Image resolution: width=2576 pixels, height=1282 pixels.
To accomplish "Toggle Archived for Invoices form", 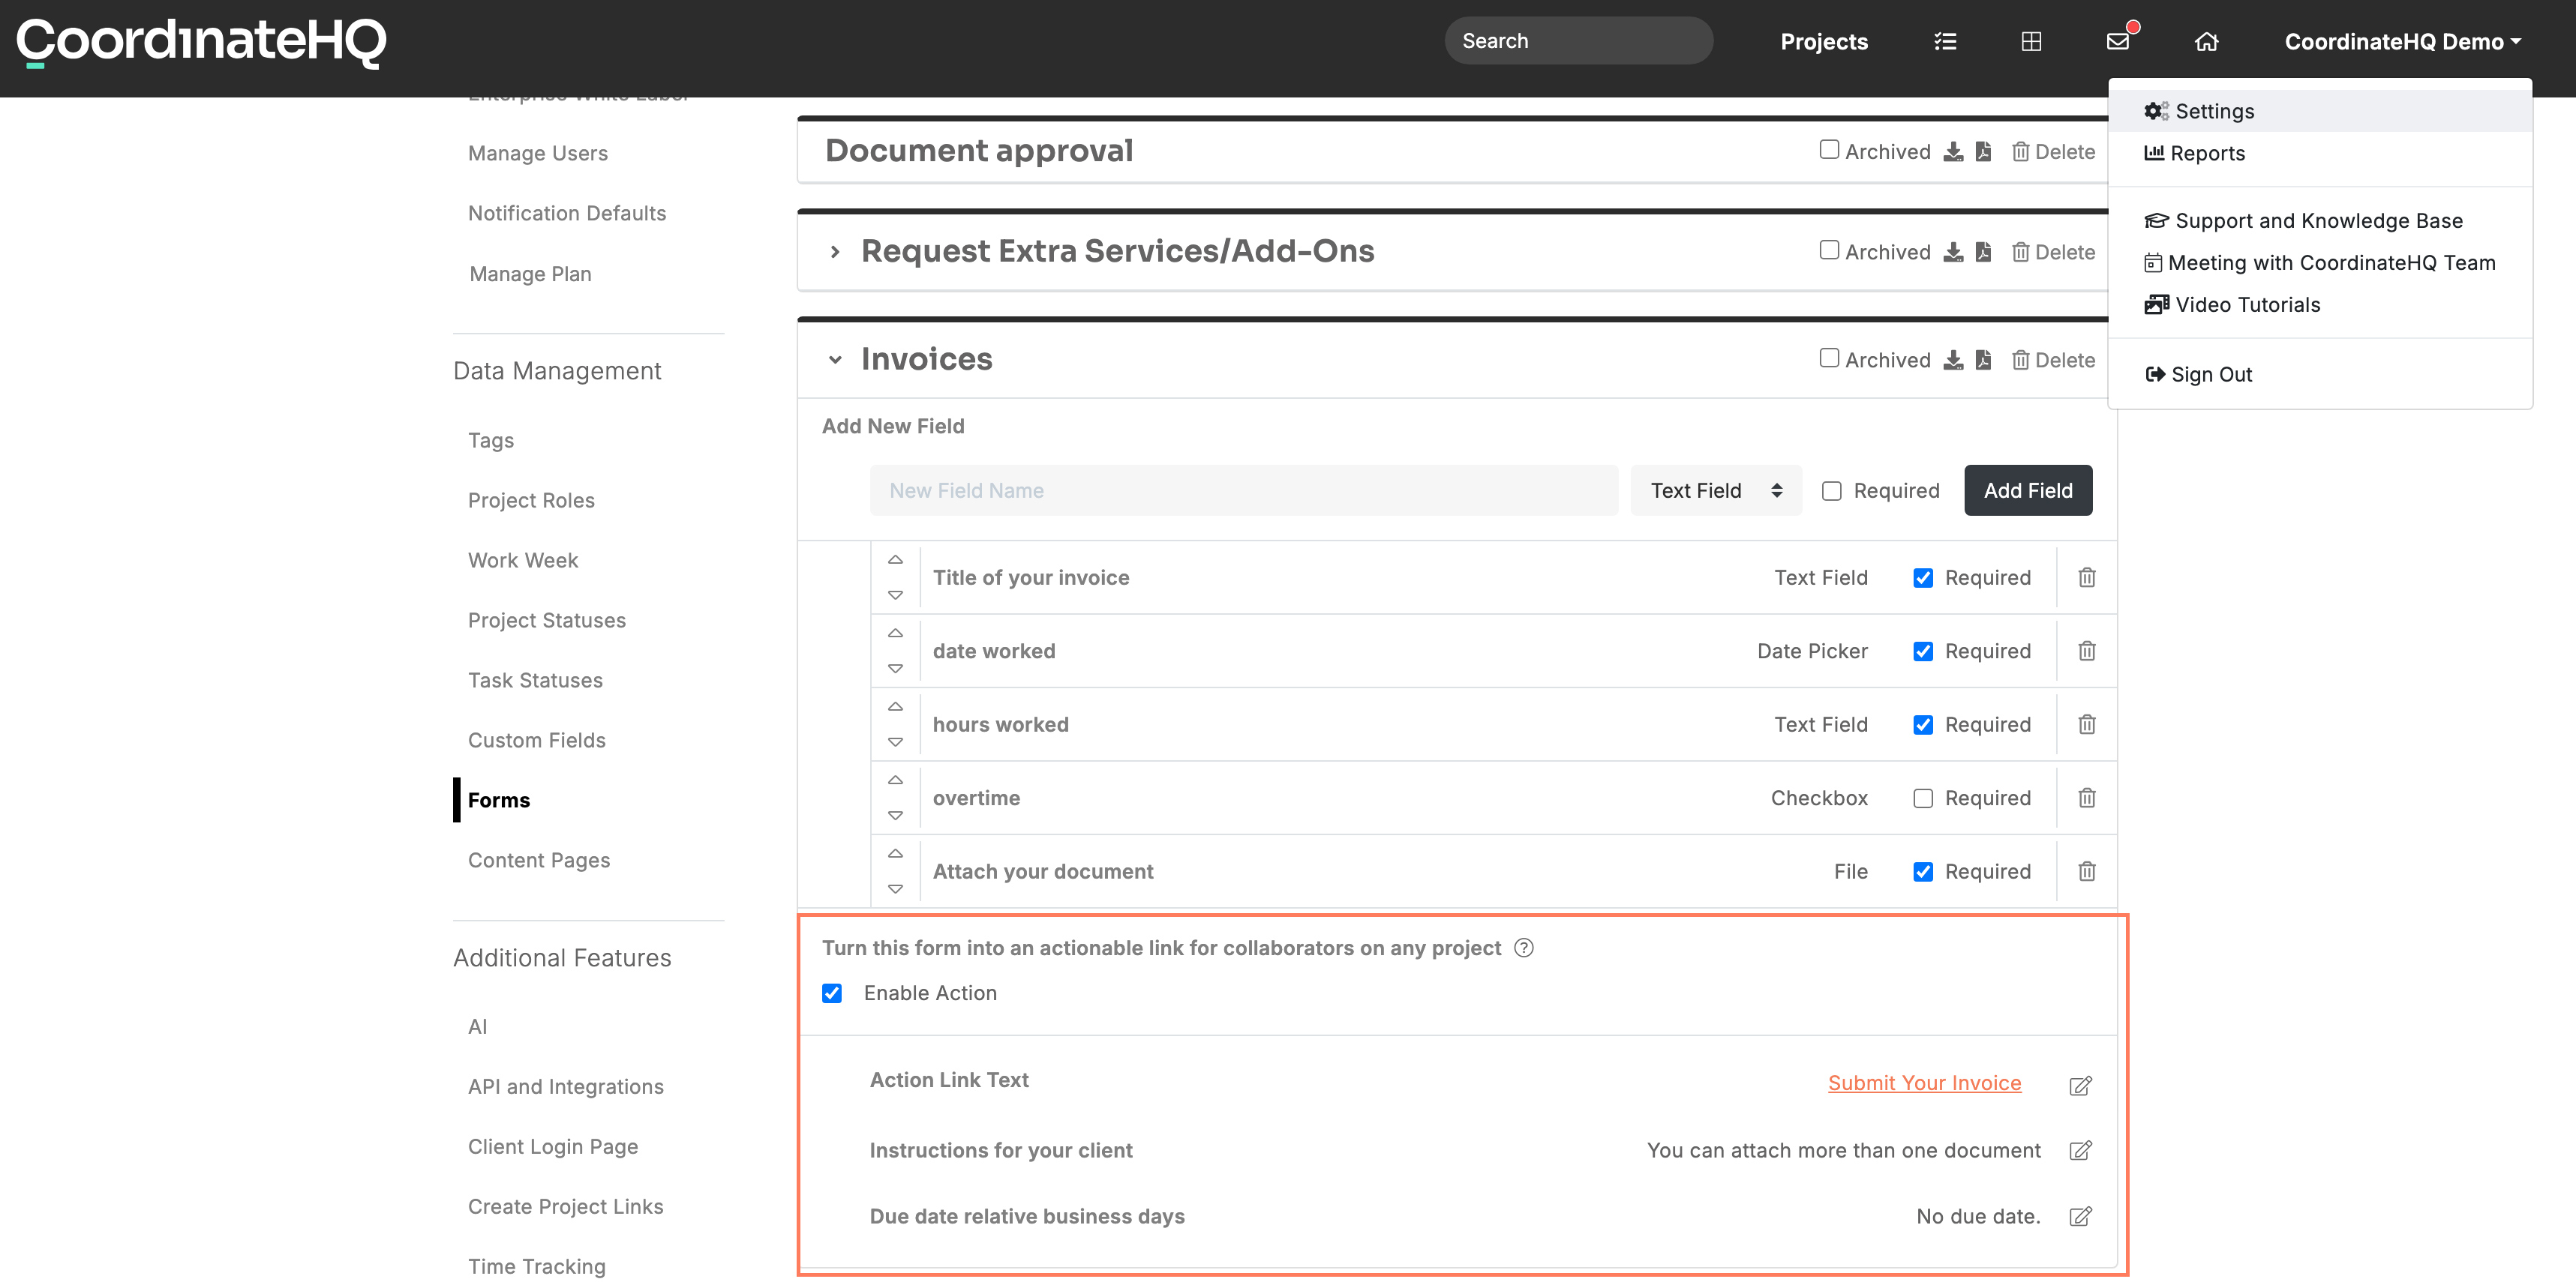I will pos(1829,358).
